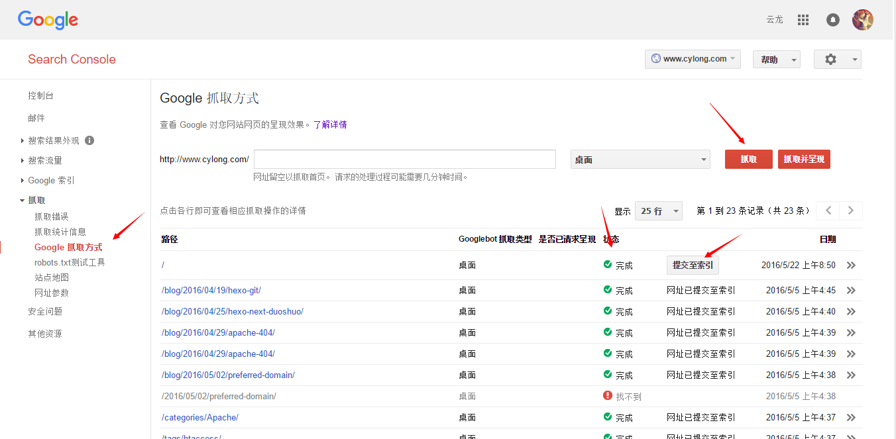
Task: Click green check status icon of / row
Action: pos(608,265)
